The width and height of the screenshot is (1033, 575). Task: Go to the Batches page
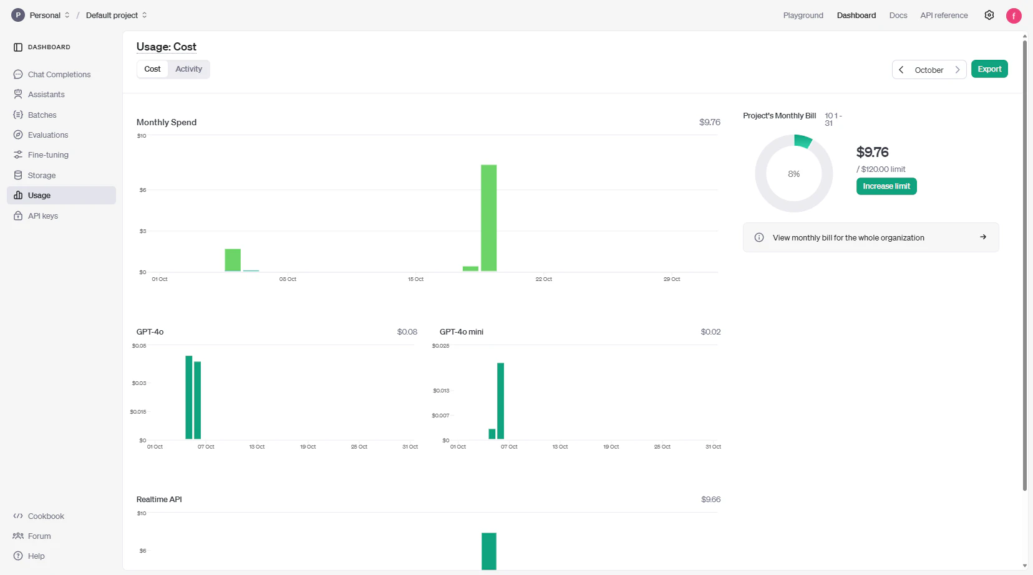click(x=61, y=115)
